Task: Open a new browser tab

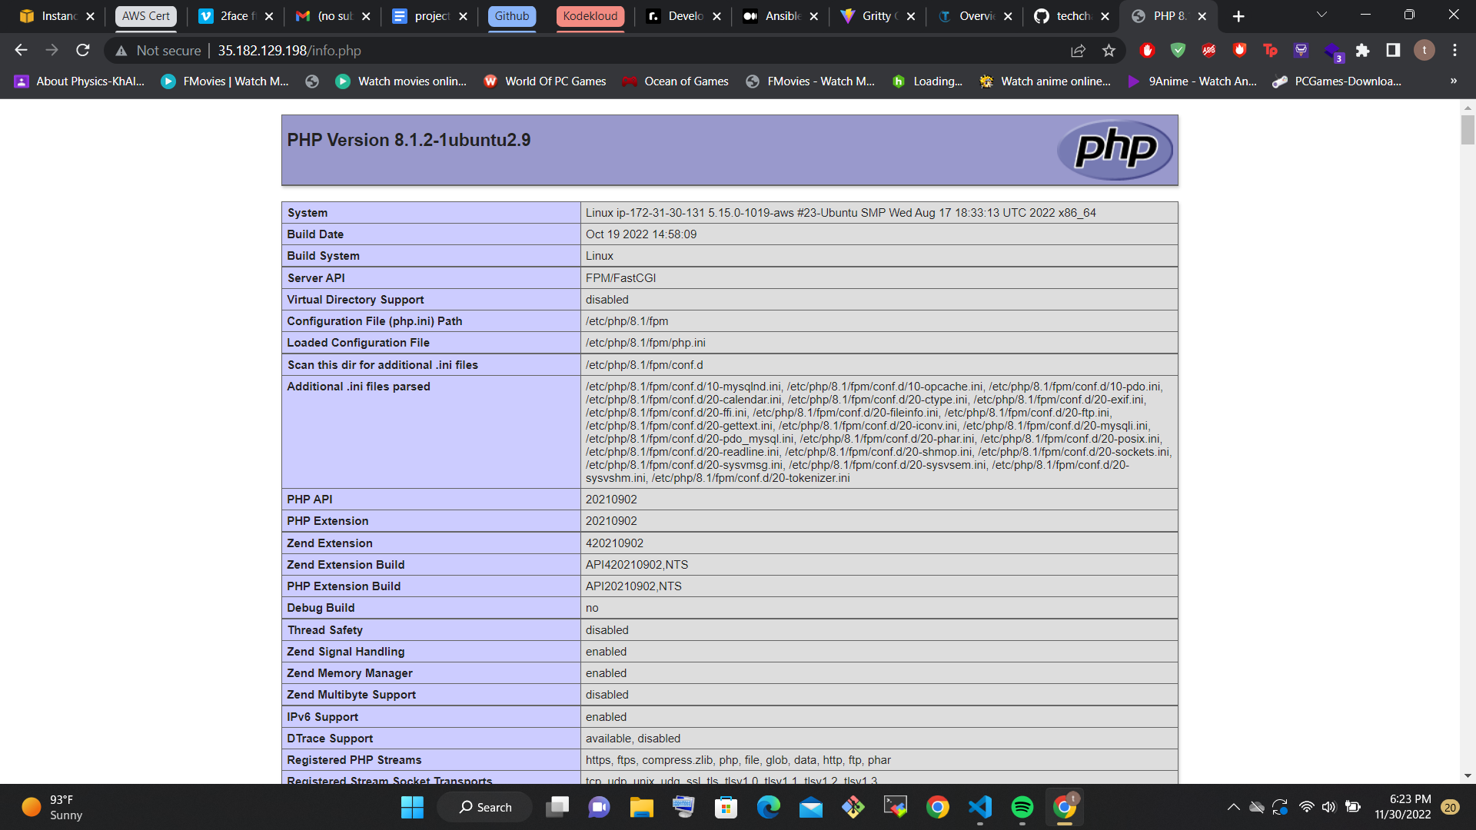Action: click(1238, 16)
